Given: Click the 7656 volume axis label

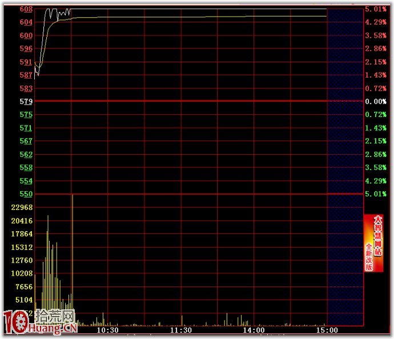Looking at the screenshot, I should point(22,286).
